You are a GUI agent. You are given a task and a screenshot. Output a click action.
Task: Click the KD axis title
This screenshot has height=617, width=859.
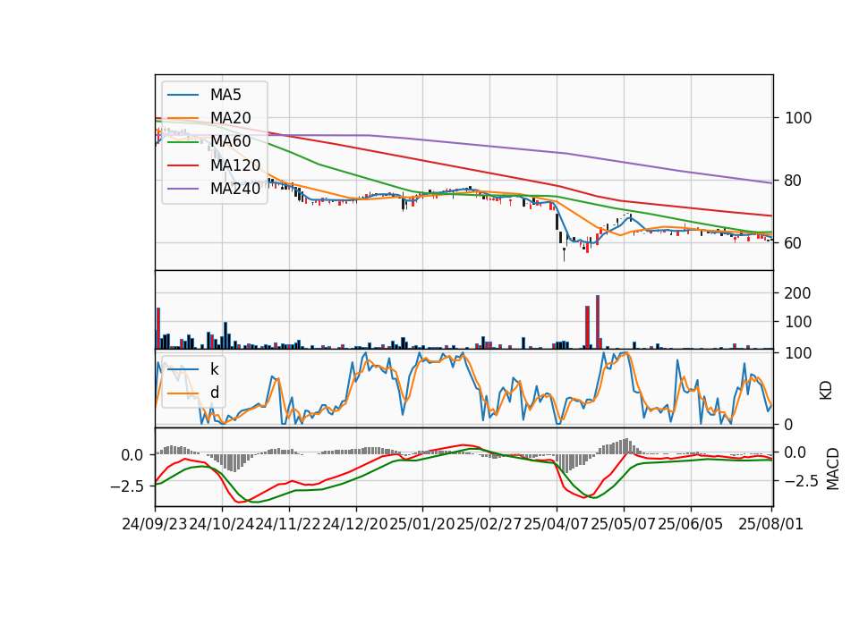point(826,391)
